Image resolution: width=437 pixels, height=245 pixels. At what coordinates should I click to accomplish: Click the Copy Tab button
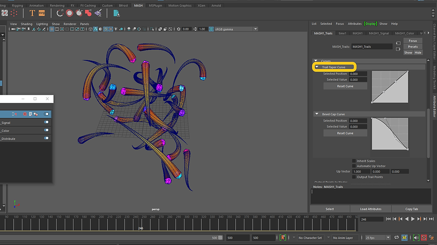click(411, 209)
